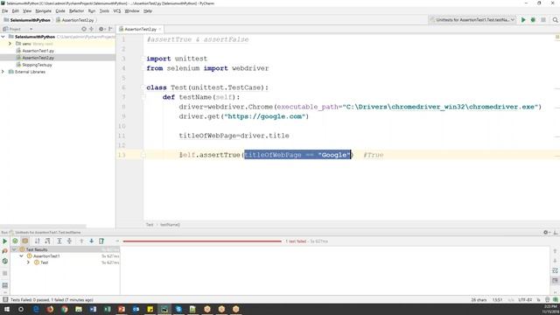The image size is (560, 315).
Task: Click the testName breadcrumb below editor
Action: (170, 225)
